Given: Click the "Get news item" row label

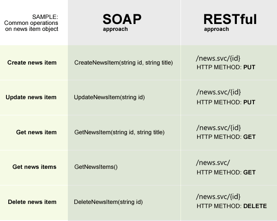Looking at the screenshot, I should click(36, 132).
